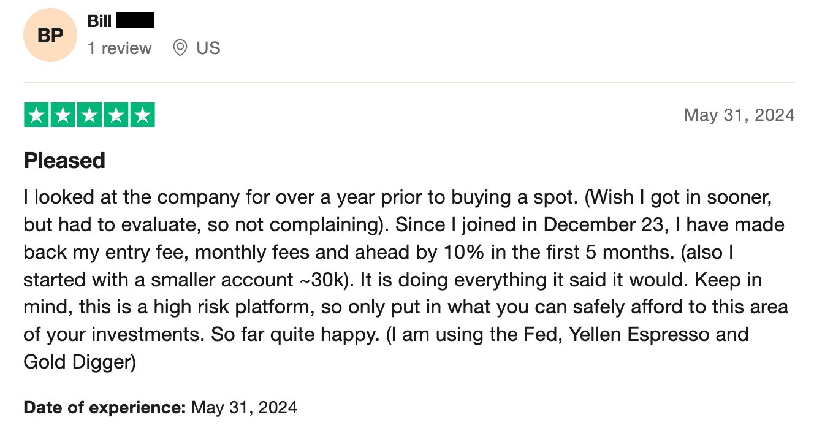Click the date value after 'Date of experience:'
814x428 pixels.
244,407
